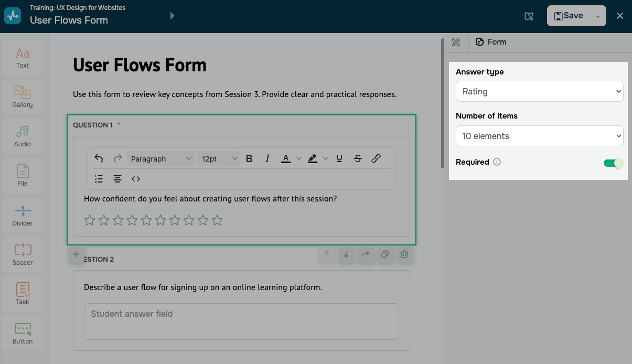The height and width of the screenshot is (364, 632).
Task: Delete the question using trash icon
Action: pos(404,254)
